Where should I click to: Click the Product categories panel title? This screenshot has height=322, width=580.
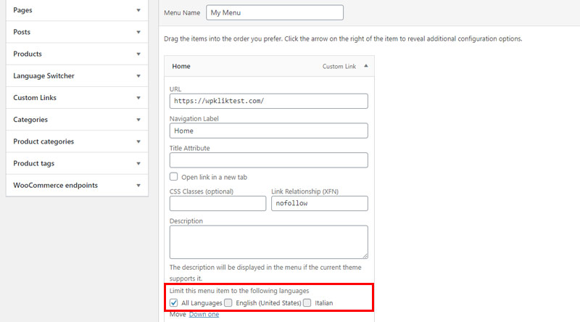(x=43, y=141)
